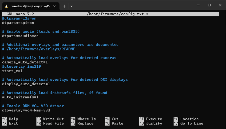Viewport: 226px width, 129px height.
Task: Click the ^O Write Out shortcut
Action: click(x=50, y=119)
